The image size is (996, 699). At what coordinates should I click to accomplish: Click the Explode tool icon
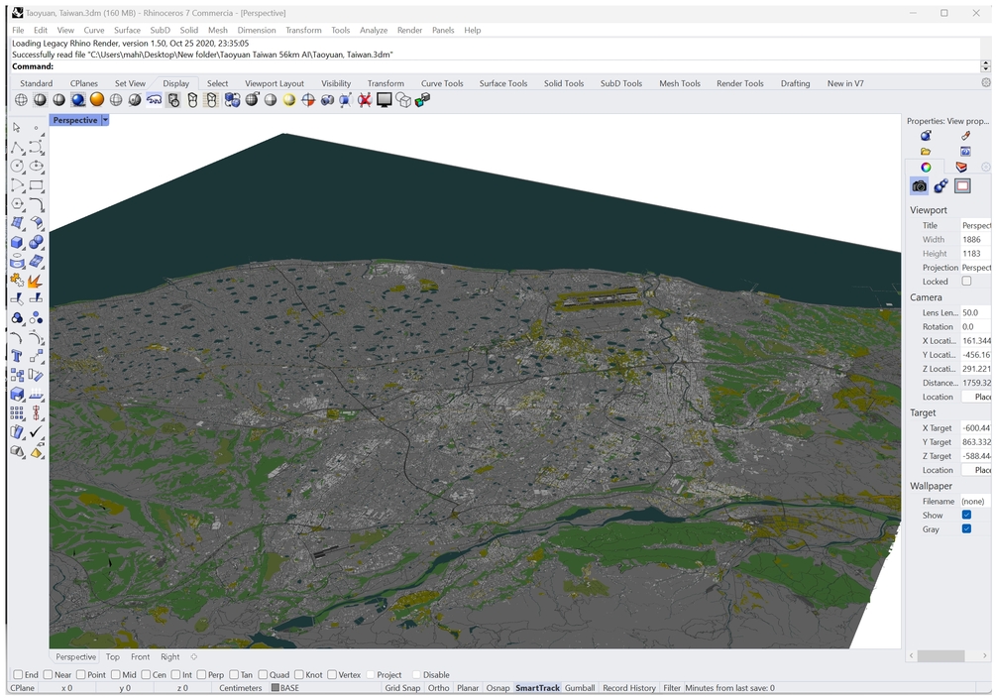[37, 282]
